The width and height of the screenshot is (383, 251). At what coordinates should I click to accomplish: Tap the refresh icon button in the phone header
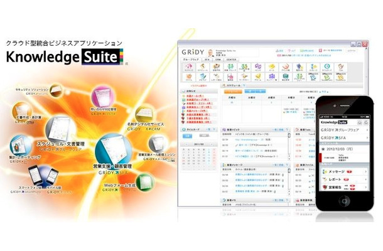click(x=366, y=122)
